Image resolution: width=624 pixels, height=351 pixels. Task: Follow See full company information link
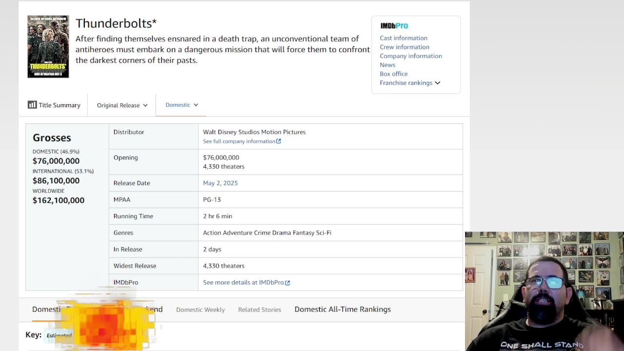[242, 141]
